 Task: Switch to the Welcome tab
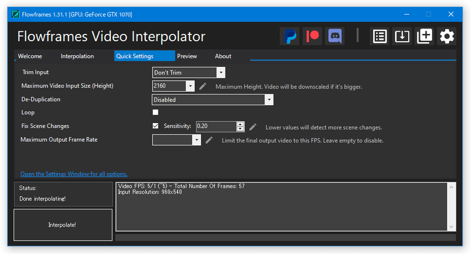click(x=30, y=56)
